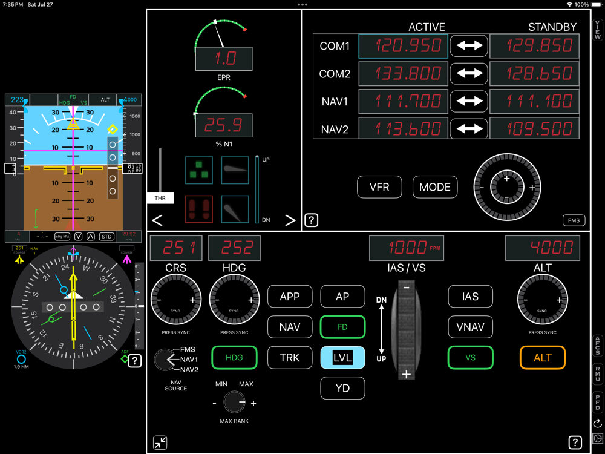Swap COM2 active and standby frequencies
Image resolution: width=605 pixels, height=454 pixels.
tap(469, 73)
